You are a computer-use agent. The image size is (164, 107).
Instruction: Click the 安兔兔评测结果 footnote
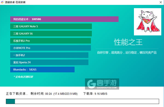click(24, 77)
